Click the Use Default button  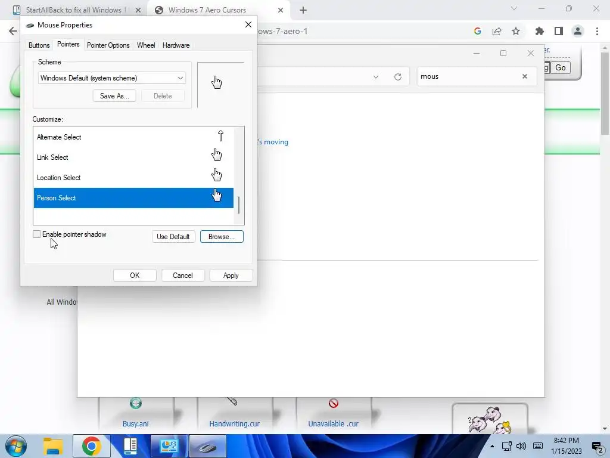(173, 236)
